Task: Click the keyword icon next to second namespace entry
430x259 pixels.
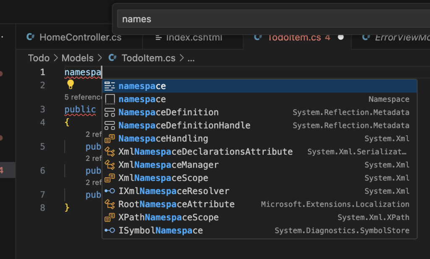Action: point(110,99)
